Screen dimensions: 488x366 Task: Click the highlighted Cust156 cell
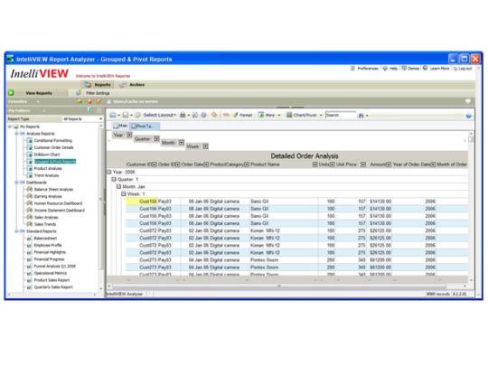click(x=142, y=202)
